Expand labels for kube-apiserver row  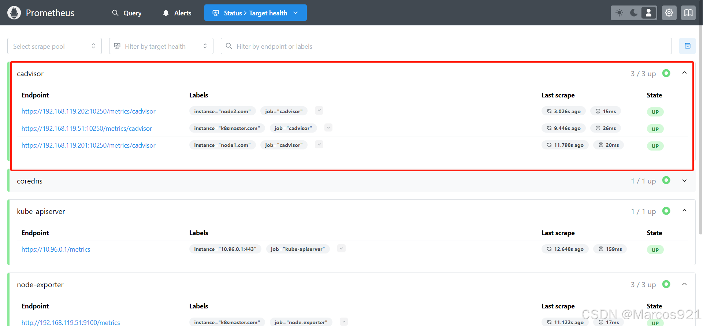pyautogui.click(x=341, y=248)
